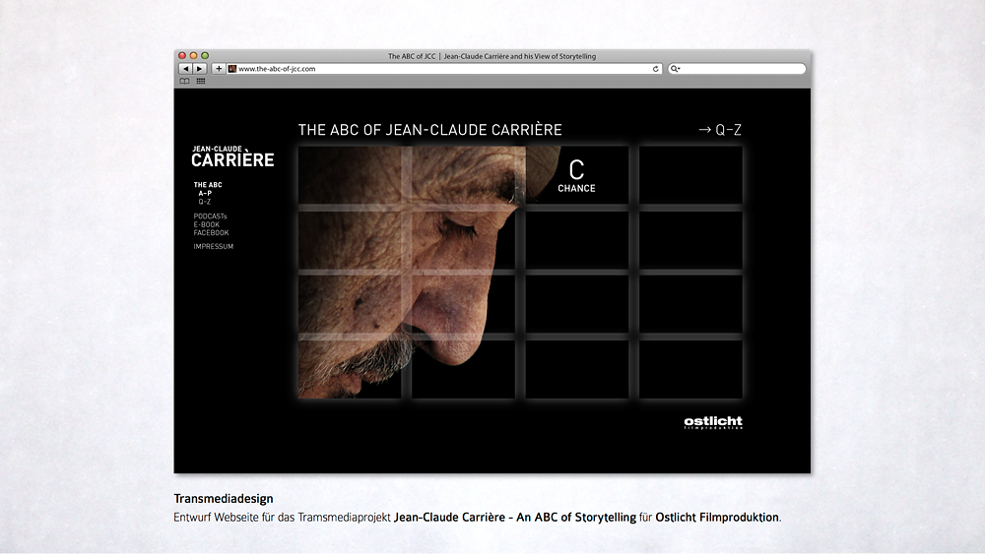
Task: Select A–P in the sidebar menu
Action: coord(205,193)
